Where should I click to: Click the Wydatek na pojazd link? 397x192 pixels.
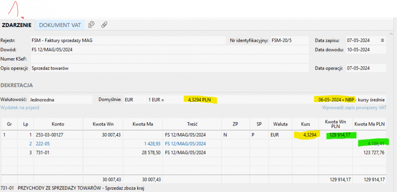[x=19, y=107]
